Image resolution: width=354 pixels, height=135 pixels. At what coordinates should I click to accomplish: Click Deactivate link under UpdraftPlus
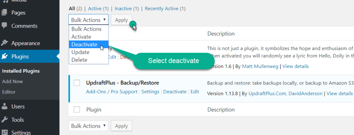tap(175, 92)
